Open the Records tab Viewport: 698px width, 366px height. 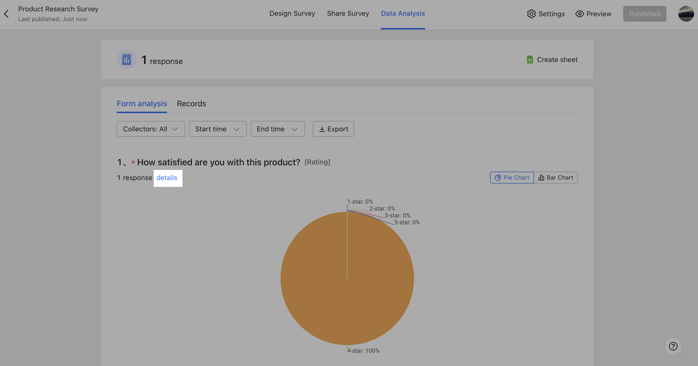191,103
